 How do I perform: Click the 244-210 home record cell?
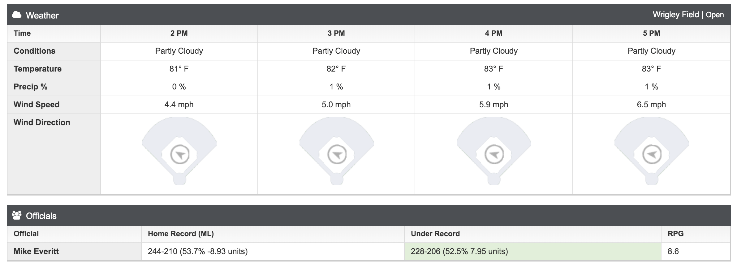point(273,251)
